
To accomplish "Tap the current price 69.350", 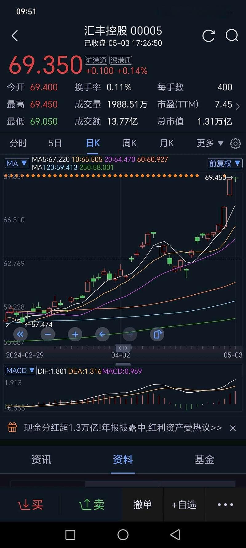I will click(x=46, y=65).
